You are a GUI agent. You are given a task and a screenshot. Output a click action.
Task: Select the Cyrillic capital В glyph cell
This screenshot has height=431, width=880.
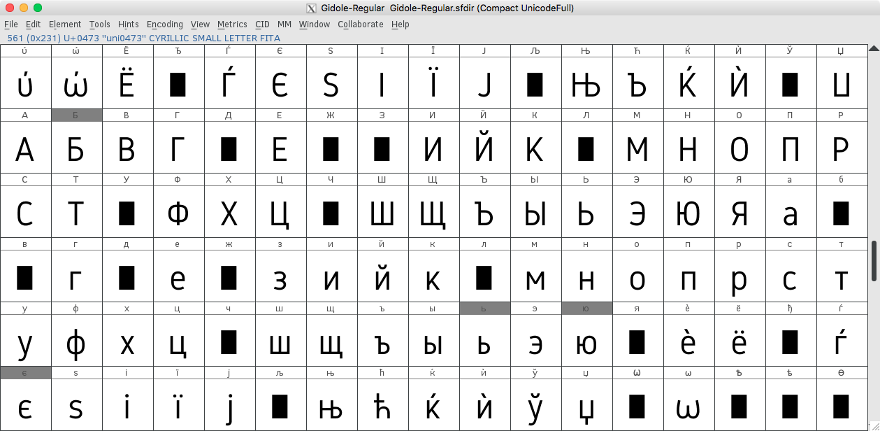[127, 148]
